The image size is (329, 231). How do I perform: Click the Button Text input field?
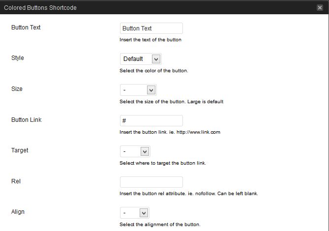tap(151, 29)
